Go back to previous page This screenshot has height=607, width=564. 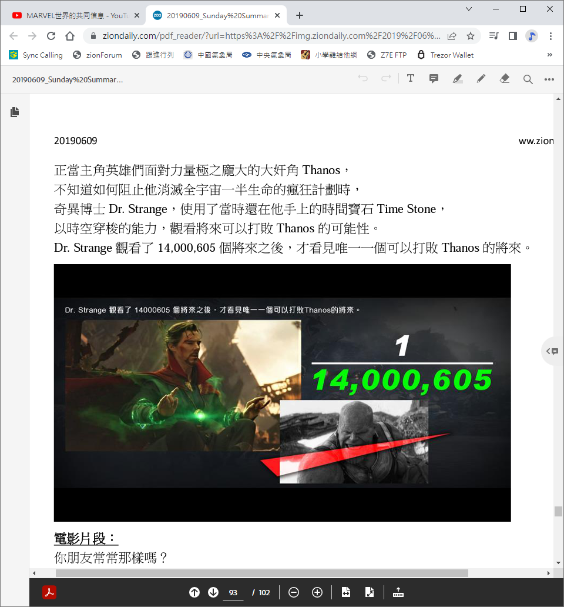pyautogui.click(x=14, y=36)
